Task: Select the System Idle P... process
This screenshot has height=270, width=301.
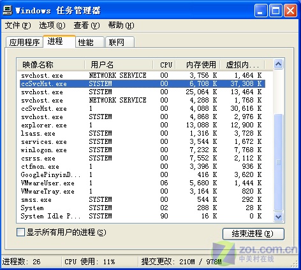Action: pos(142,216)
